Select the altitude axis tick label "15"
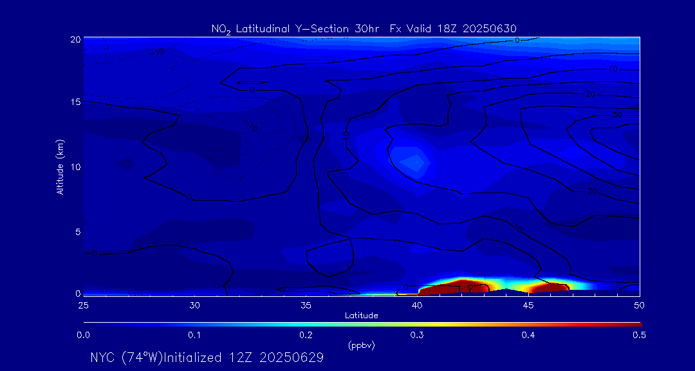 [76, 102]
